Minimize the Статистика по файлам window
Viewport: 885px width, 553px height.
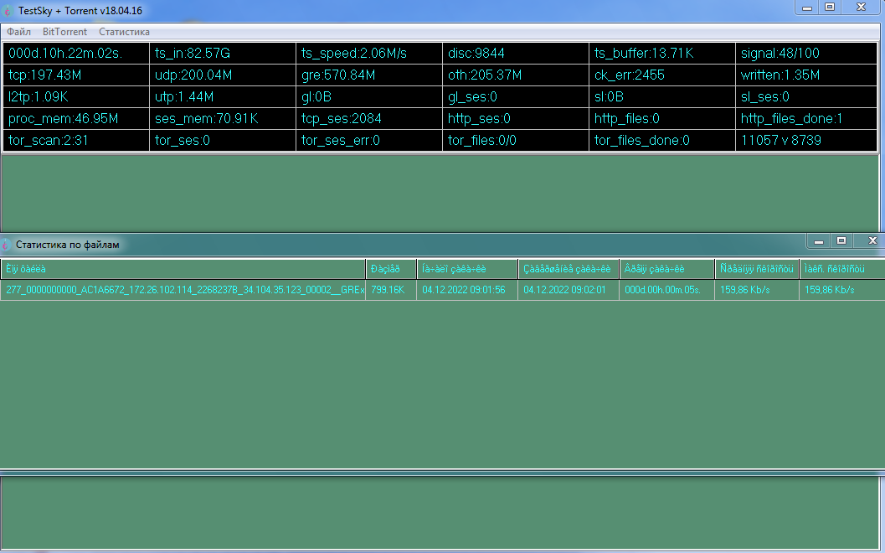coord(819,241)
